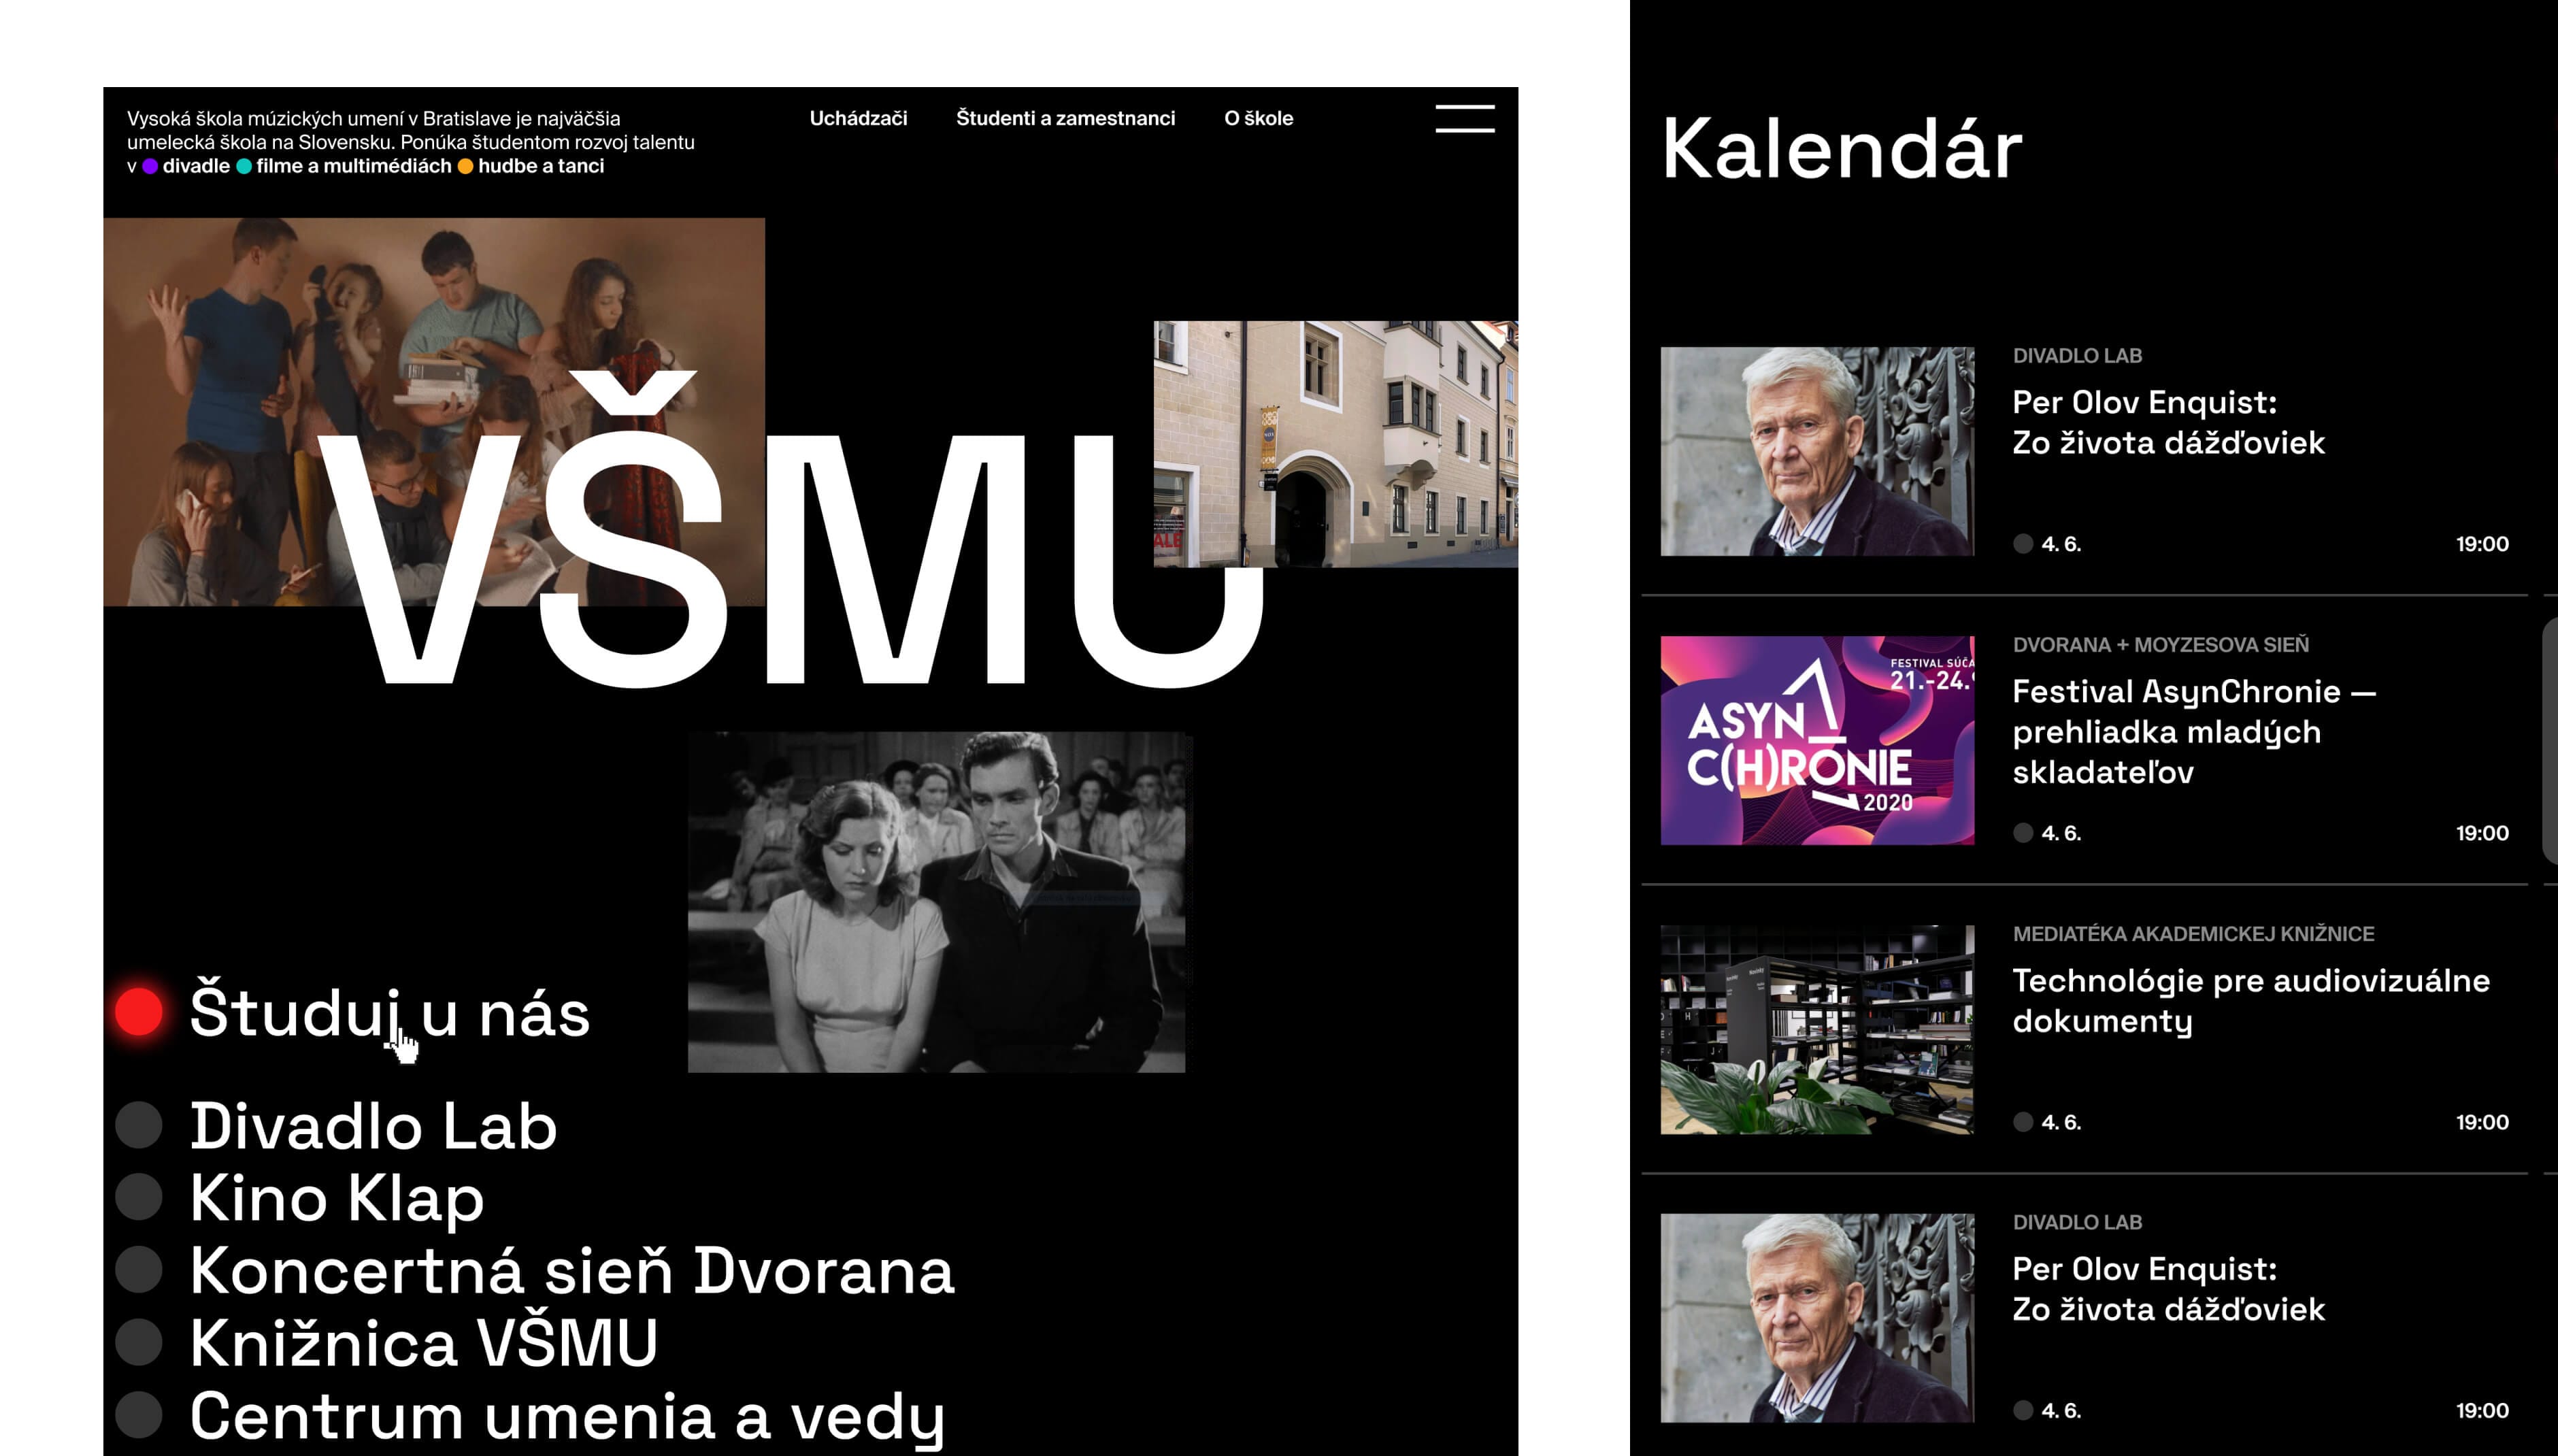Image resolution: width=2558 pixels, height=1456 pixels.
Task: Click the red dot beside Študuj u nás
Action: [139, 1011]
